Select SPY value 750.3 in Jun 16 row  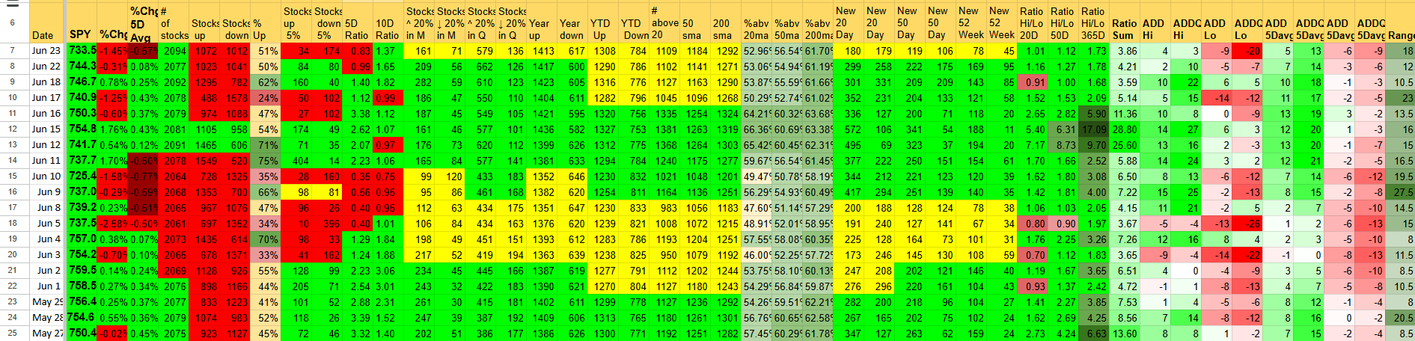tap(81, 114)
